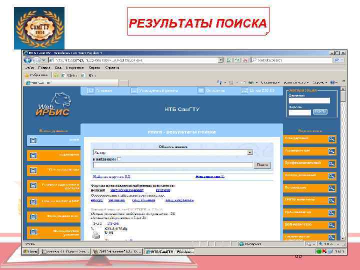
Task: Open the По словарям search icon
Action: 331,188
